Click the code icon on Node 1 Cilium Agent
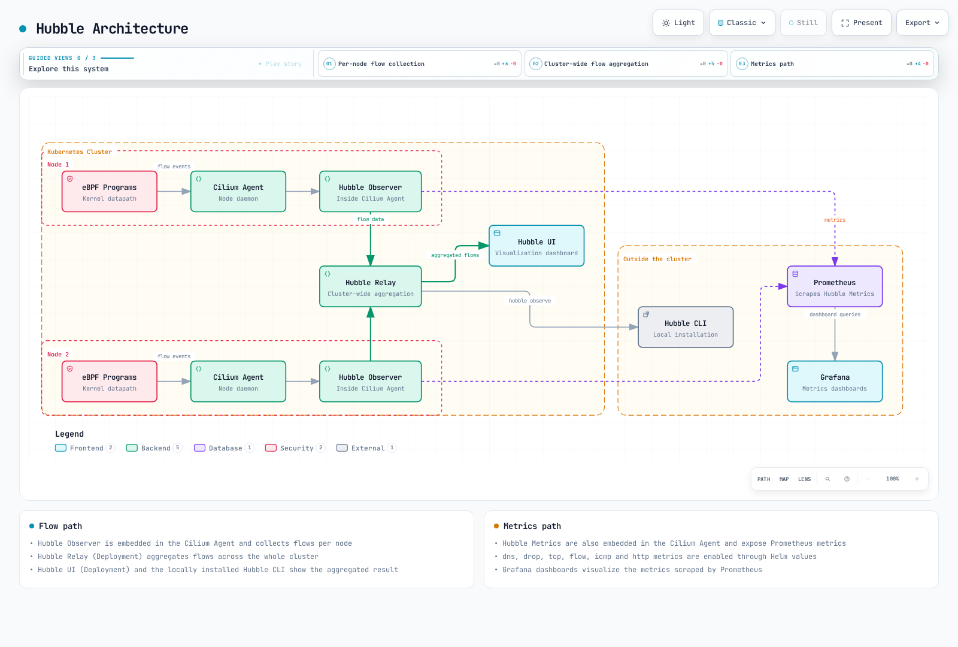Screen dimensions: 958x647 coord(199,179)
